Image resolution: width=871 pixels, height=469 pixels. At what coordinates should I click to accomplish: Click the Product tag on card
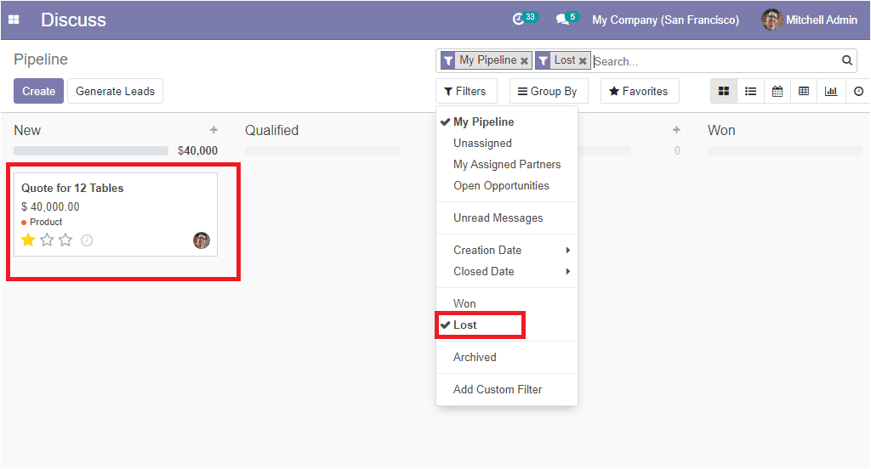[x=43, y=222]
